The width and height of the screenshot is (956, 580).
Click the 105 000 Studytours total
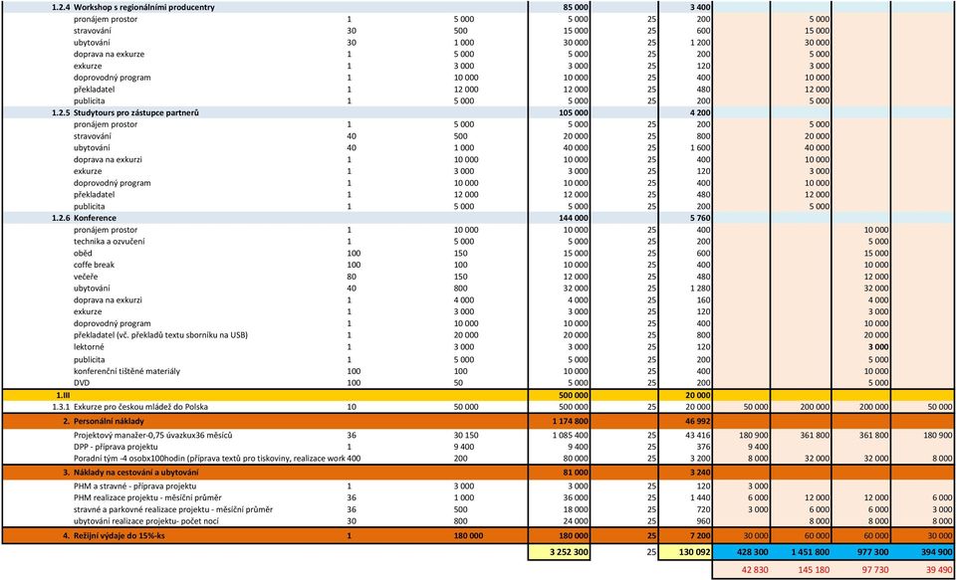(x=572, y=112)
